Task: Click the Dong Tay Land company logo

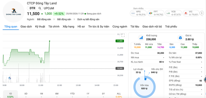Action: 14,12
